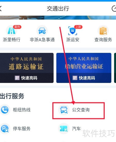The width and height of the screenshot is (116, 142).
Task: Open the 浙里畅行 highway icon
Action: point(12,31)
